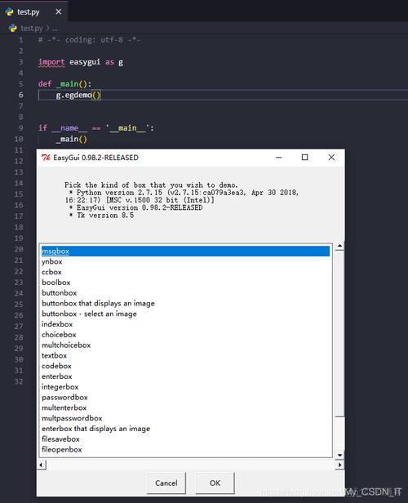Click the list scroll-down arrow
This screenshot has width=408, height=503.
(339, 455)
